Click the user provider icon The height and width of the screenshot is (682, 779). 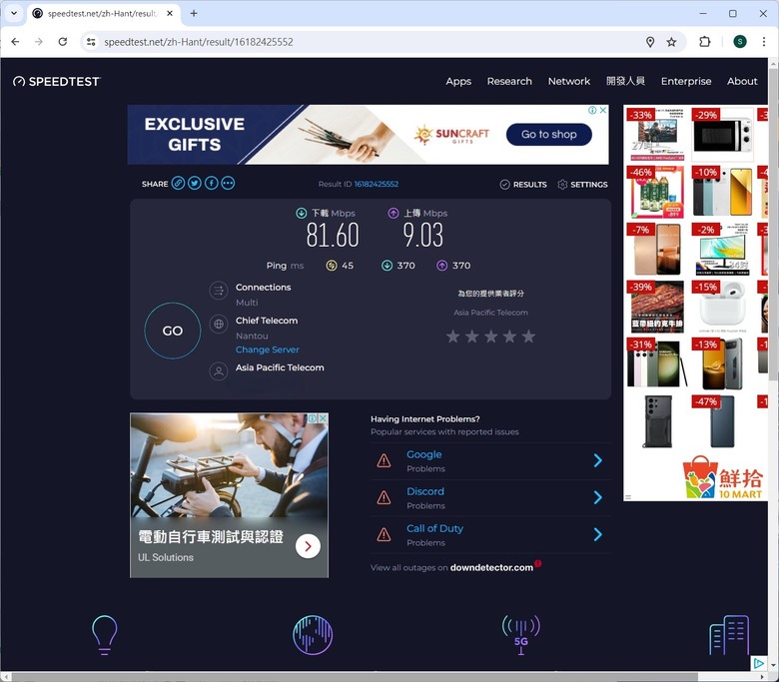(219, 371)
